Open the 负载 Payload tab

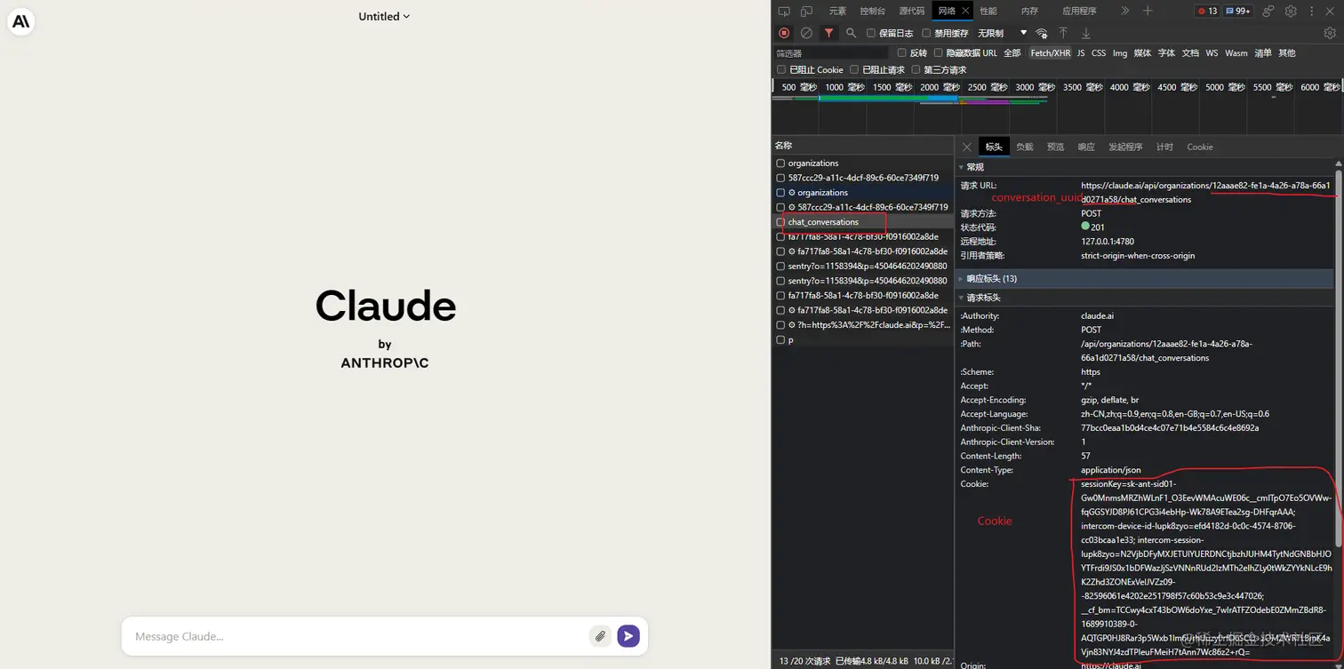(x=1024, y=147)
